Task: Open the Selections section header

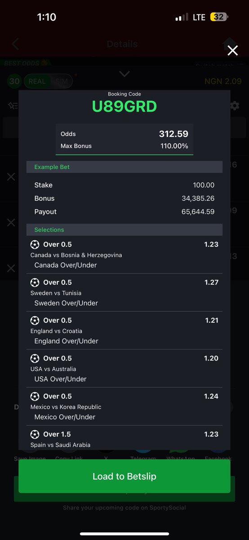Action: (x=124, y=229)
